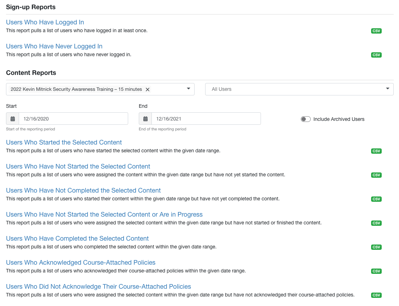The height and width of the screenshot is (306, 399).
Task: Enable the Include Archived Users toggle
Action: pos(305,119)
